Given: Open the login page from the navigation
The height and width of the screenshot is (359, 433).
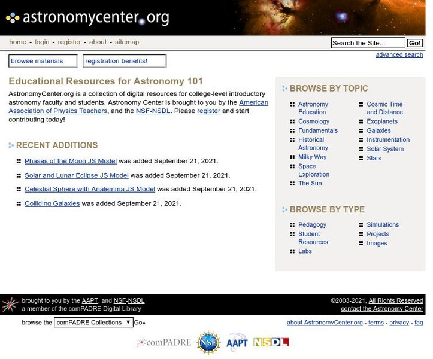Looking at the screenshot, I should (42, 42).
